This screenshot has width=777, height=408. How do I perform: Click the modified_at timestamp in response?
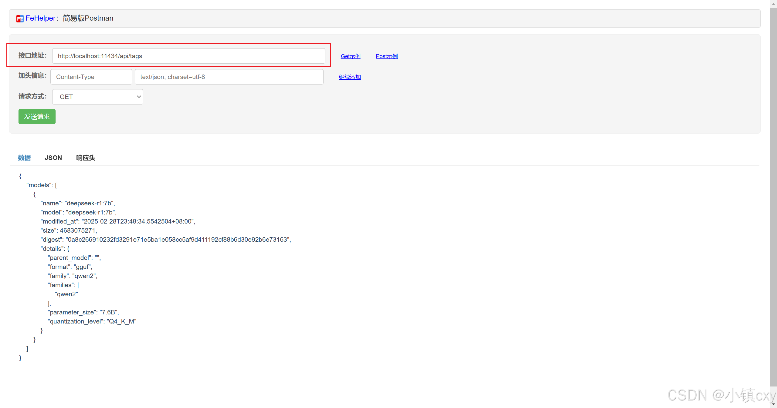click(138, 221)
